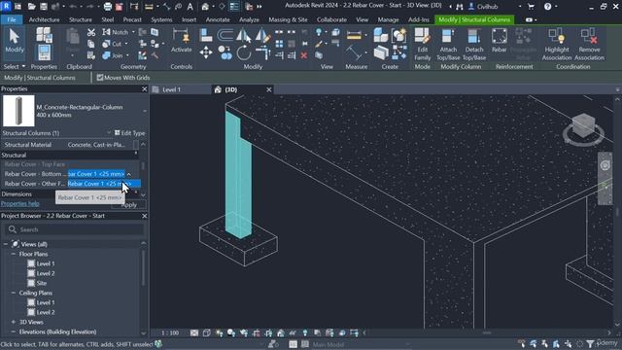Select the Offset tool icon
The image size is (622, 350).
tap(225, 35)
